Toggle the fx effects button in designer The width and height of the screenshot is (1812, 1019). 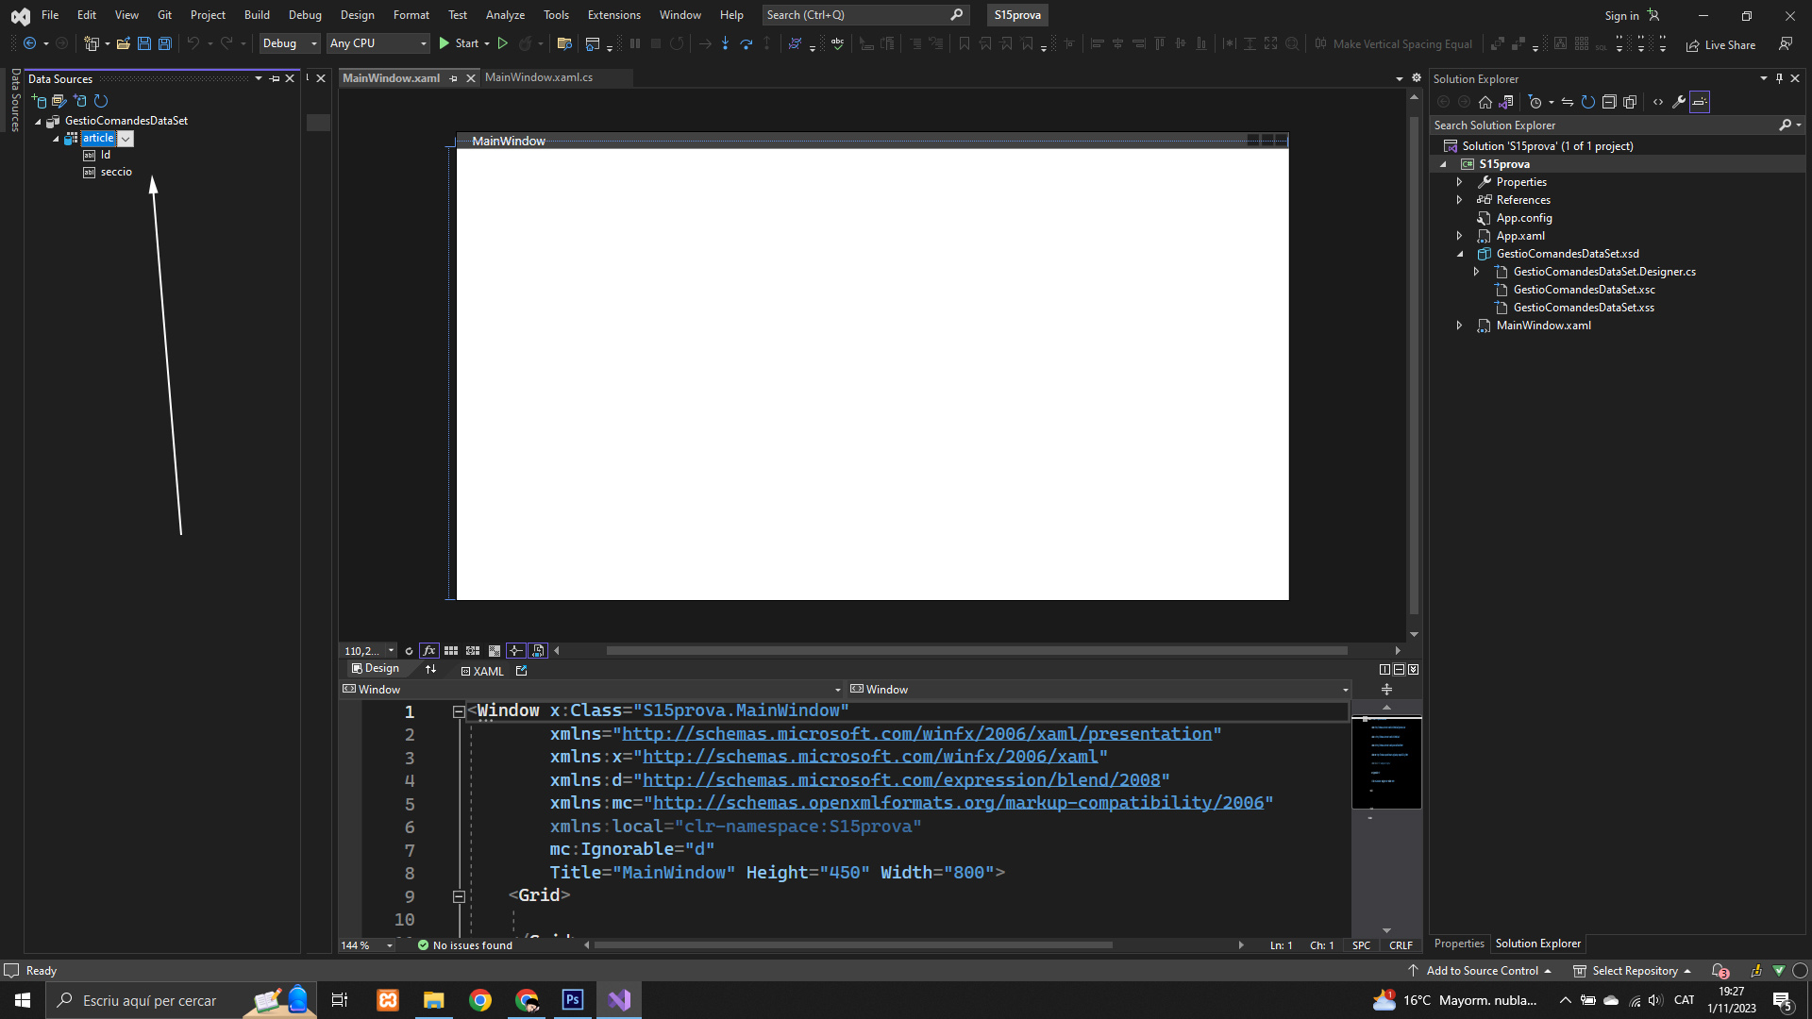[428, 651]
